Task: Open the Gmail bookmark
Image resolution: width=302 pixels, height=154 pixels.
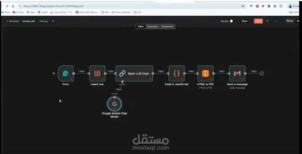Action: click(x=6, y=12)
